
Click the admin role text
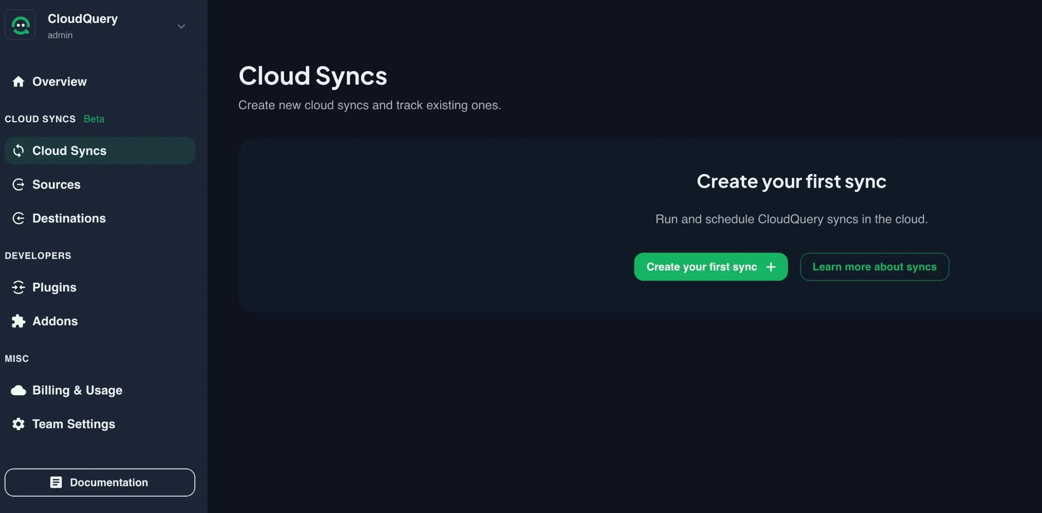pyautogui.click(x=60, y=35)
